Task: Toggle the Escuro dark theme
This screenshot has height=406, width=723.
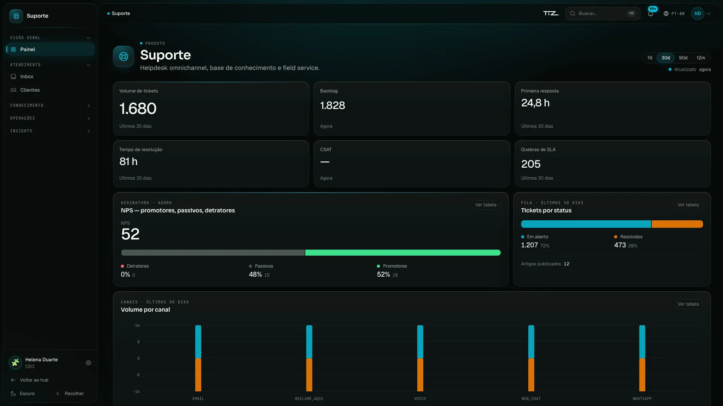Action: coord(23,394)
